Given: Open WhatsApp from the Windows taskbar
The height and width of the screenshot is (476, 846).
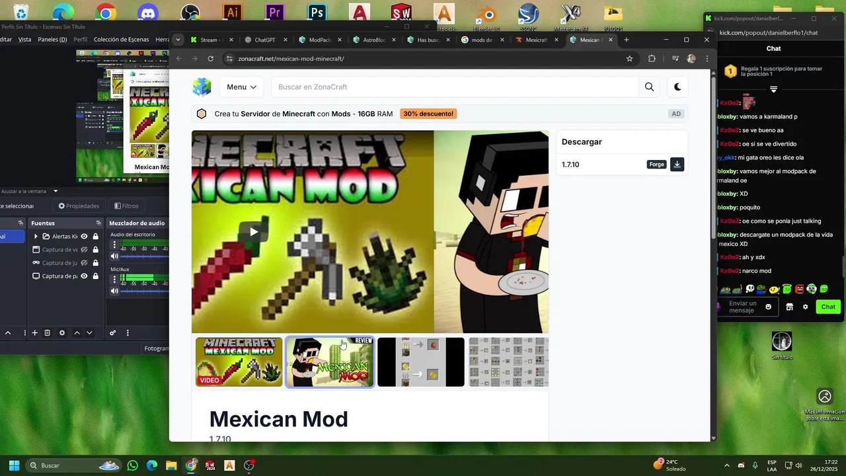Looking at the screenshot, I should [132, 465].
